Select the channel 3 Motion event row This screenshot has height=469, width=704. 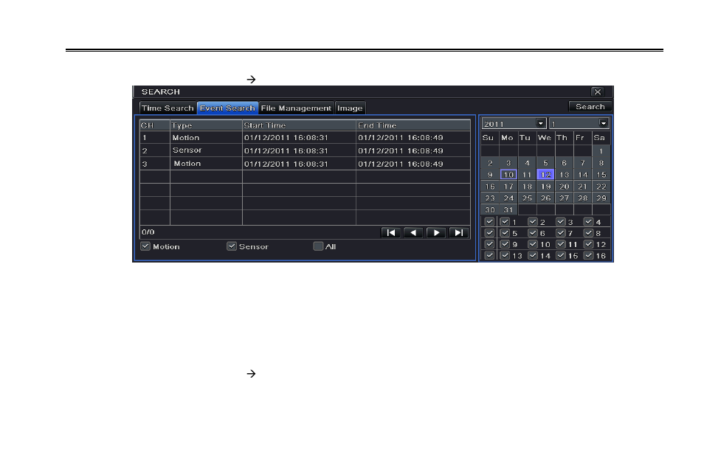point(305,164)
